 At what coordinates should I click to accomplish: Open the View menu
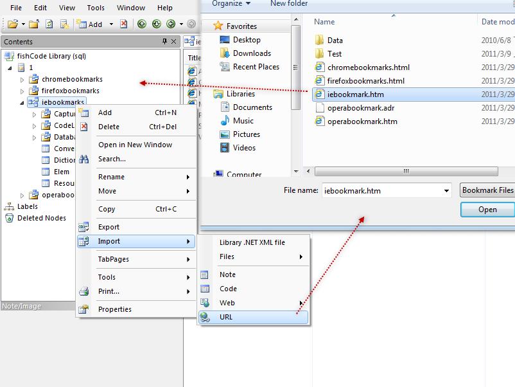(x=67, y=8)
